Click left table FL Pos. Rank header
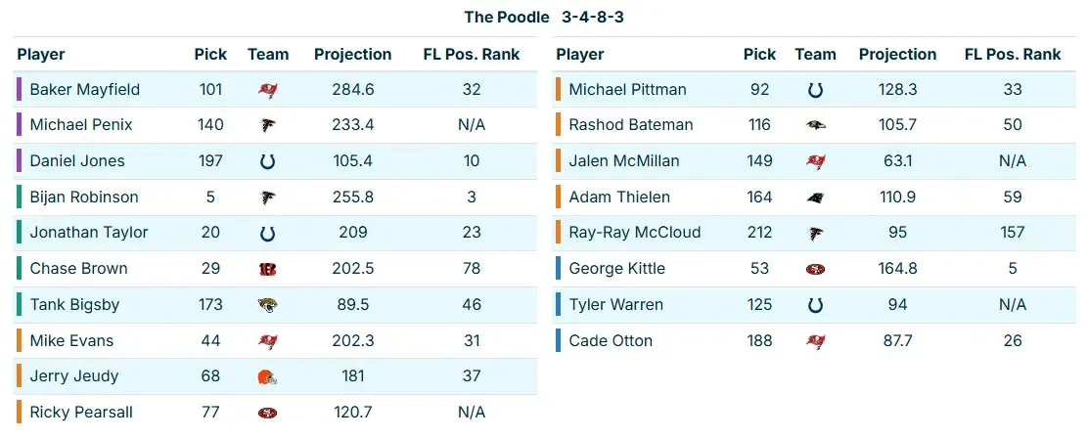The image size is (1088, 439). 471,55
